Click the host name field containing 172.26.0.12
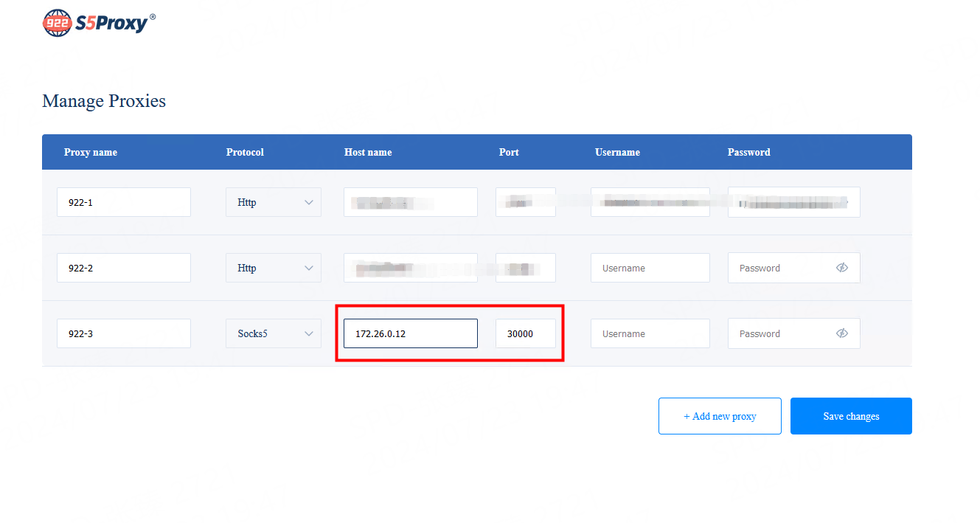This screenshot has width=980, height=523. click(411, 333)
